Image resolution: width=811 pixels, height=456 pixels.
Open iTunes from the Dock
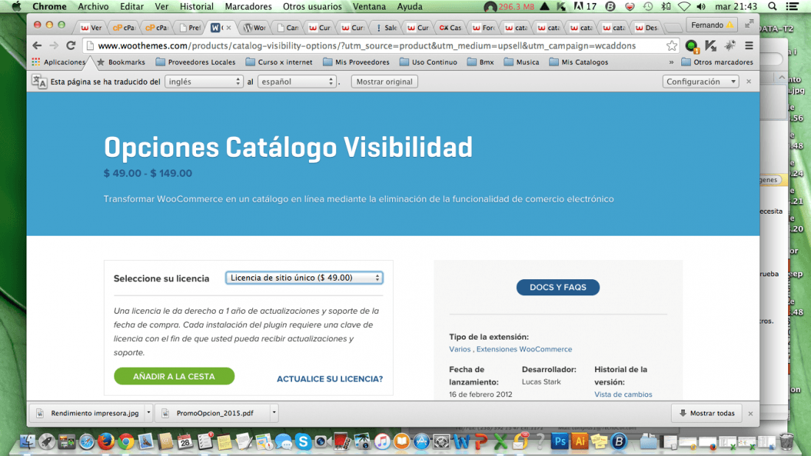click(382, 441)
